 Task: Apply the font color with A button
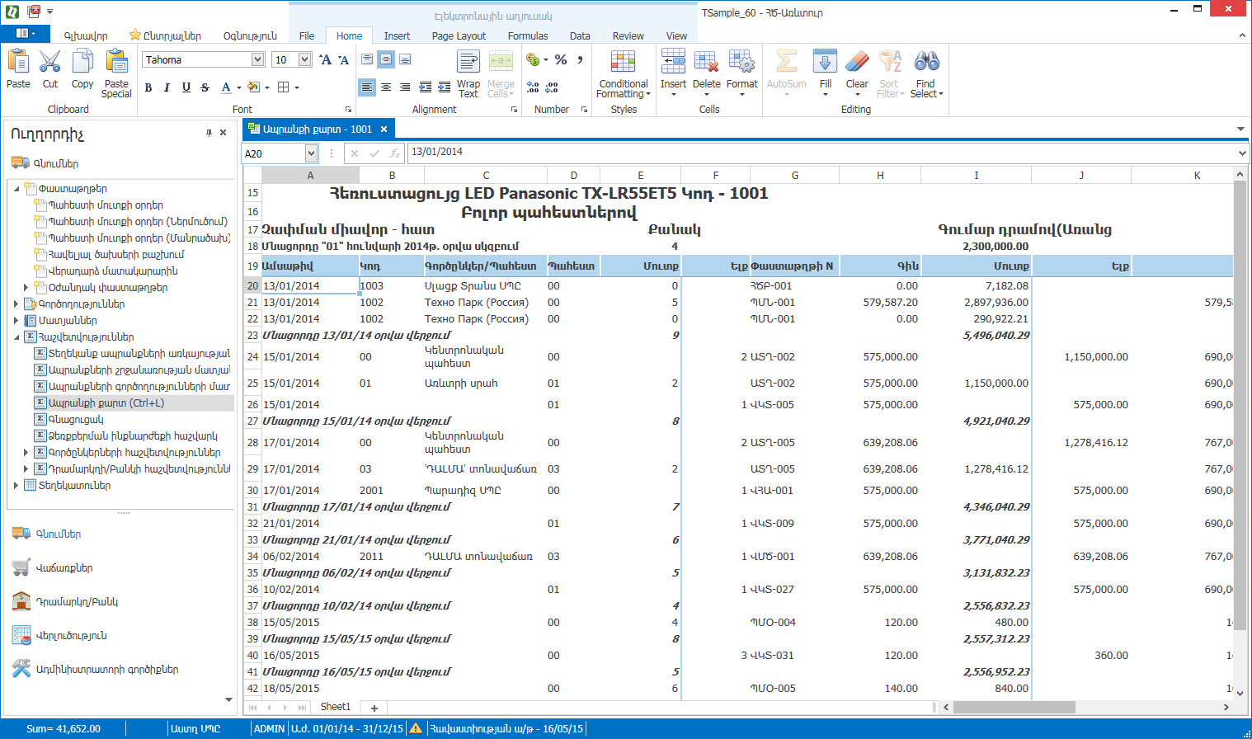pos(226,87)
